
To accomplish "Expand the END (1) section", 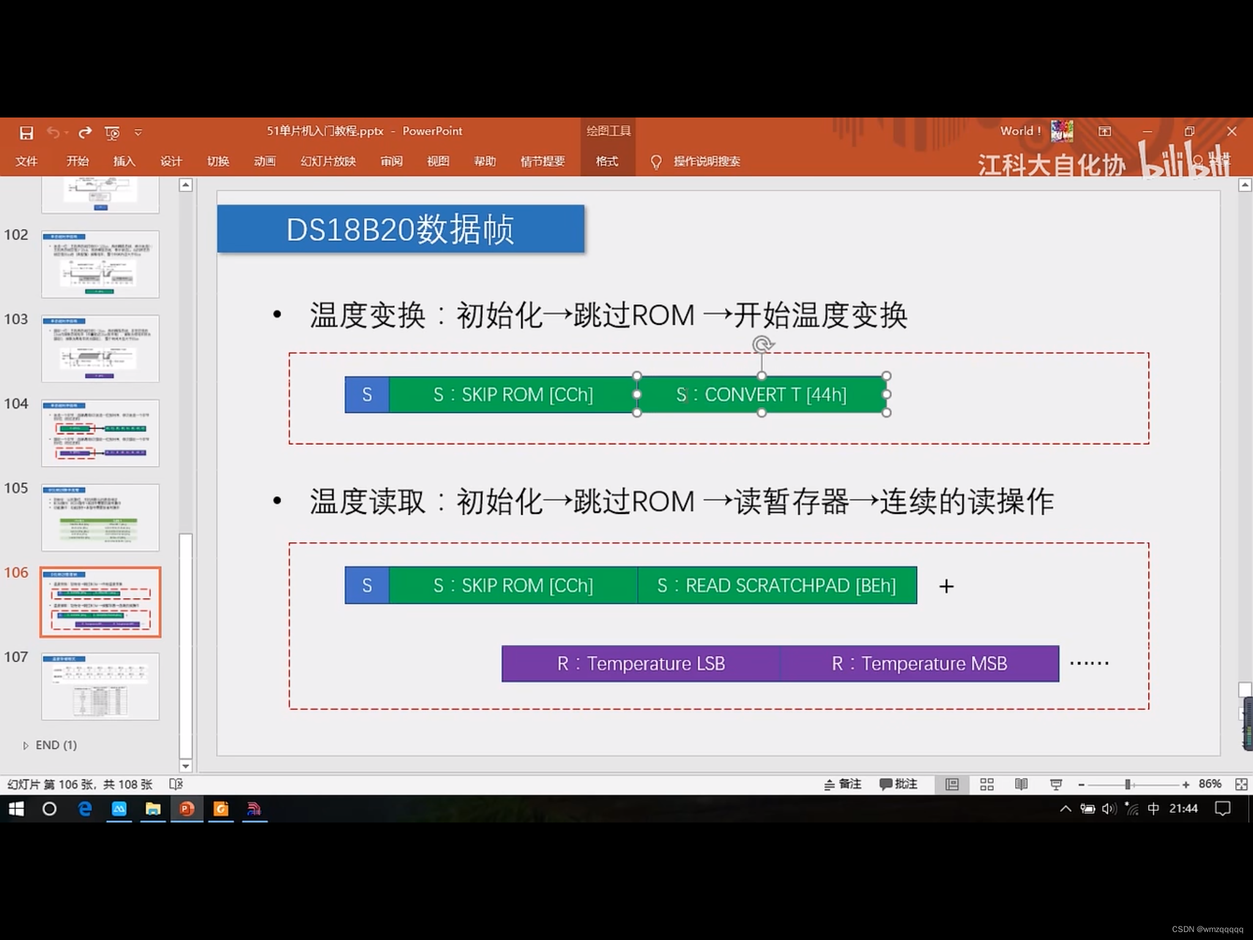I will pos(26,745).
